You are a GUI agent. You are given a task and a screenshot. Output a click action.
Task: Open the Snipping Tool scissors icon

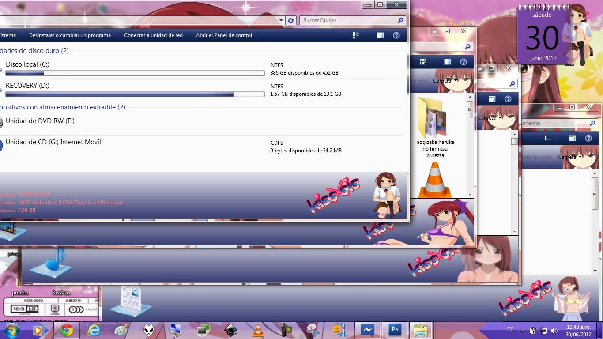(x=313, y=330)
